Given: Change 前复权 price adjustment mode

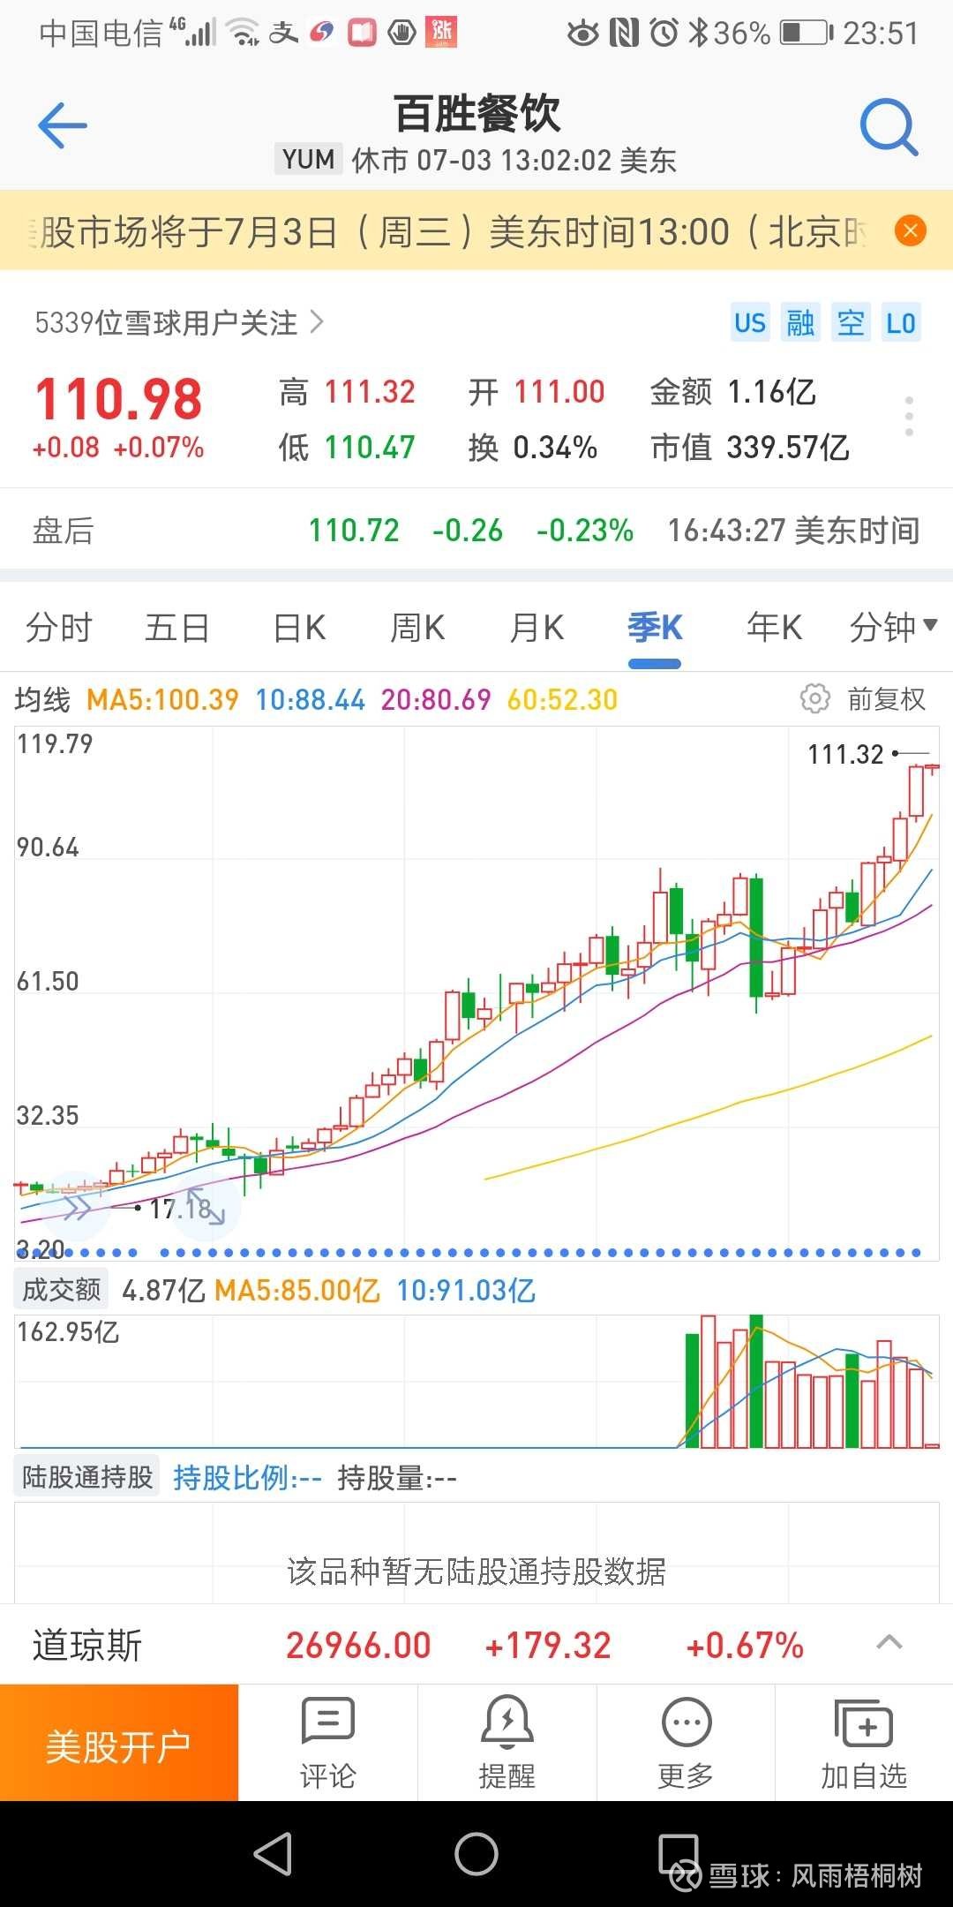Looking at the screenshot, I should click(887, 699).
